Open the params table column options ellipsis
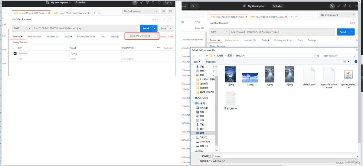Image resolution: width=363 pixels, height=166 pixels. pyautogui.click(x=159, y=48)
